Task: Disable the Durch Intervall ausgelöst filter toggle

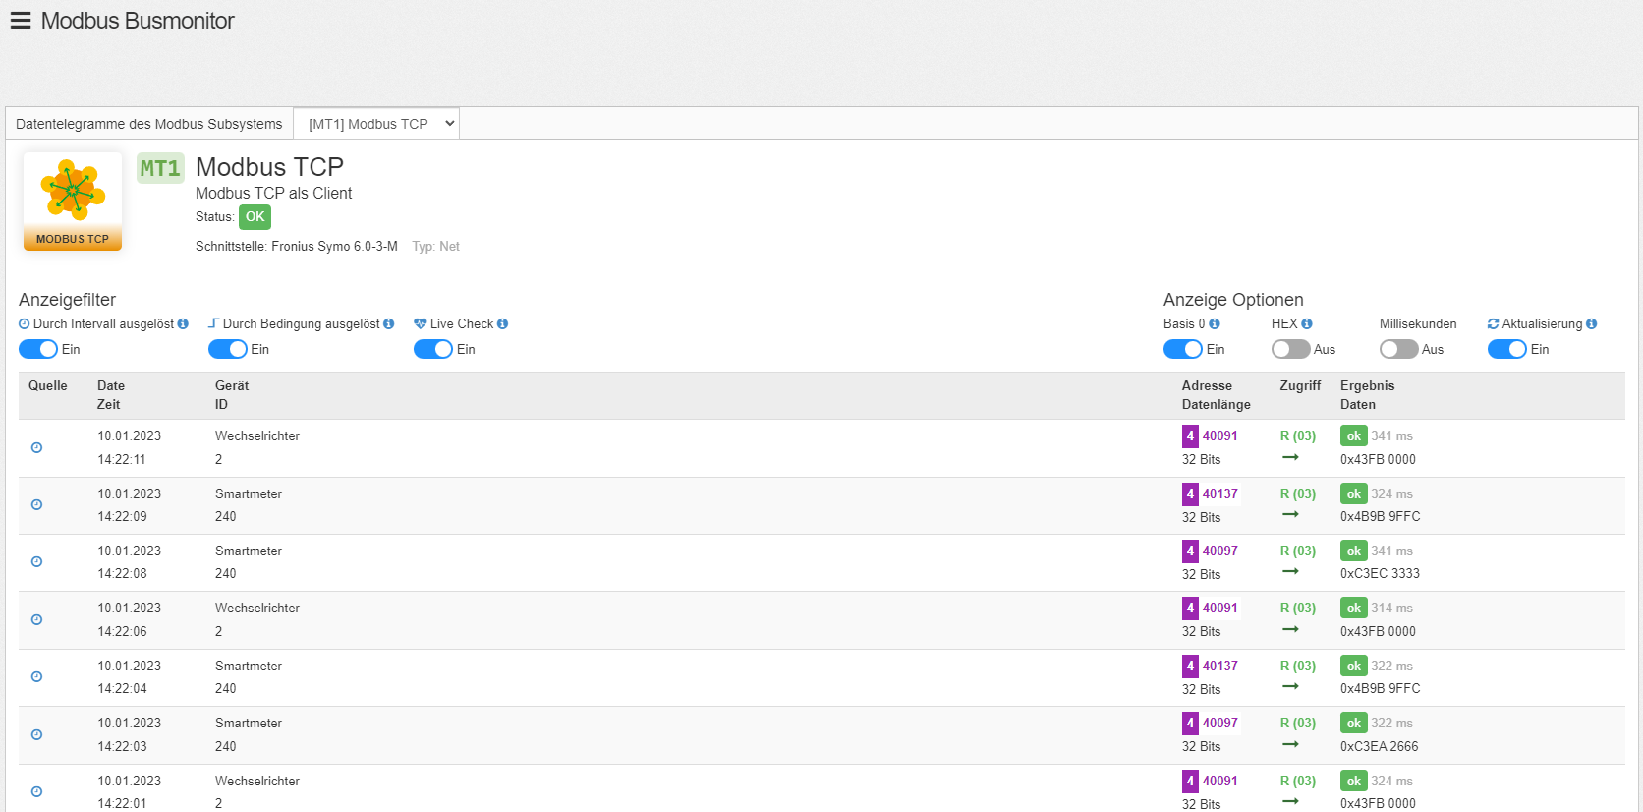Action: [x=38, y=349]
